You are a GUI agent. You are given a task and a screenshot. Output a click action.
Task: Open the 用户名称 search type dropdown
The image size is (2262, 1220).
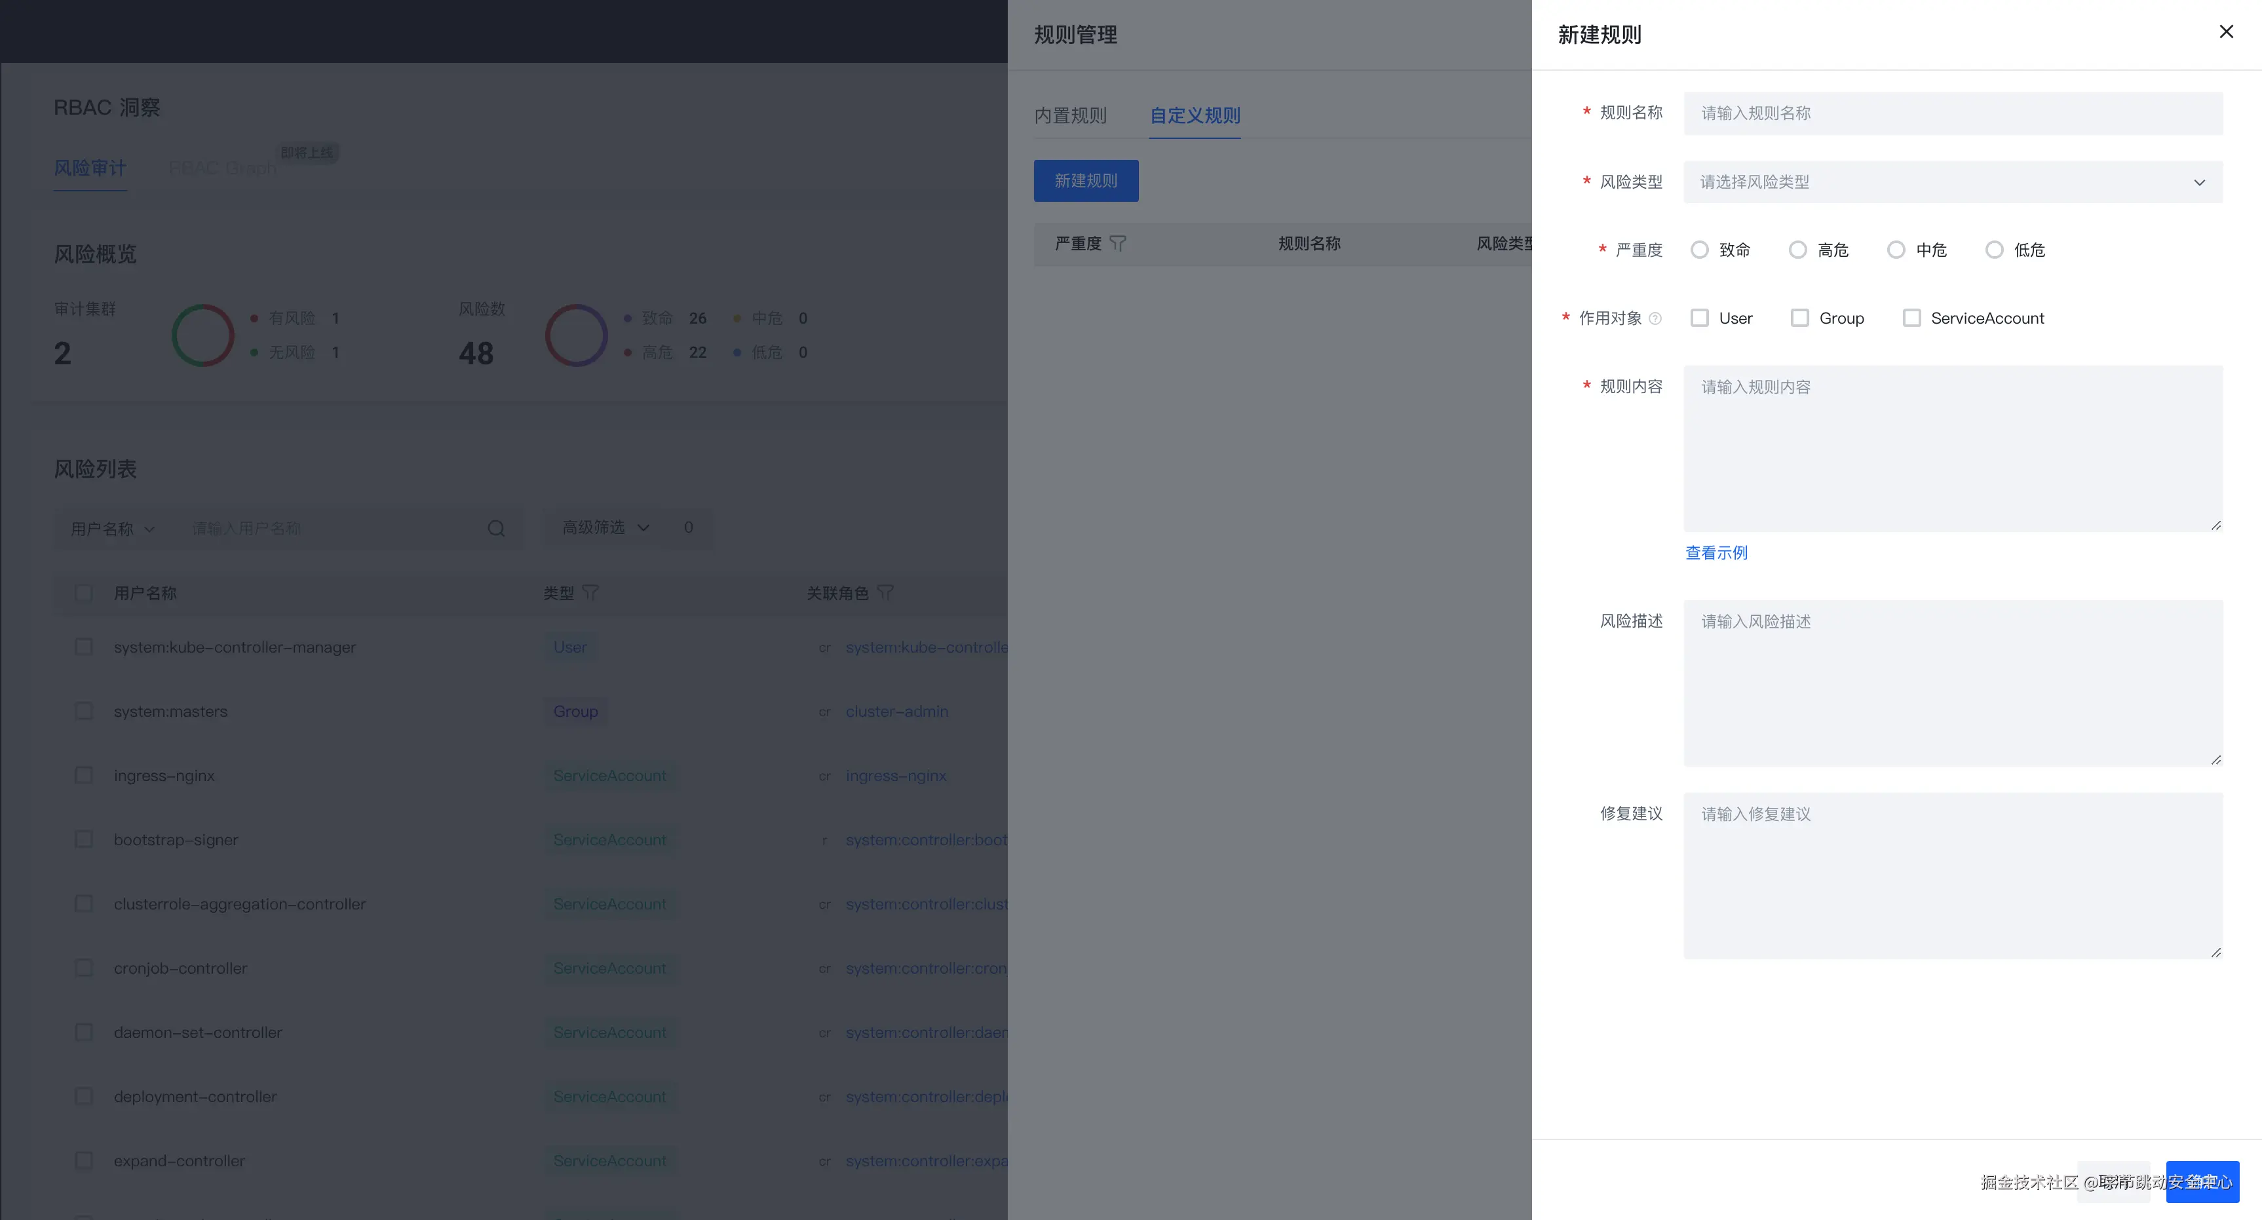[113, 529]
